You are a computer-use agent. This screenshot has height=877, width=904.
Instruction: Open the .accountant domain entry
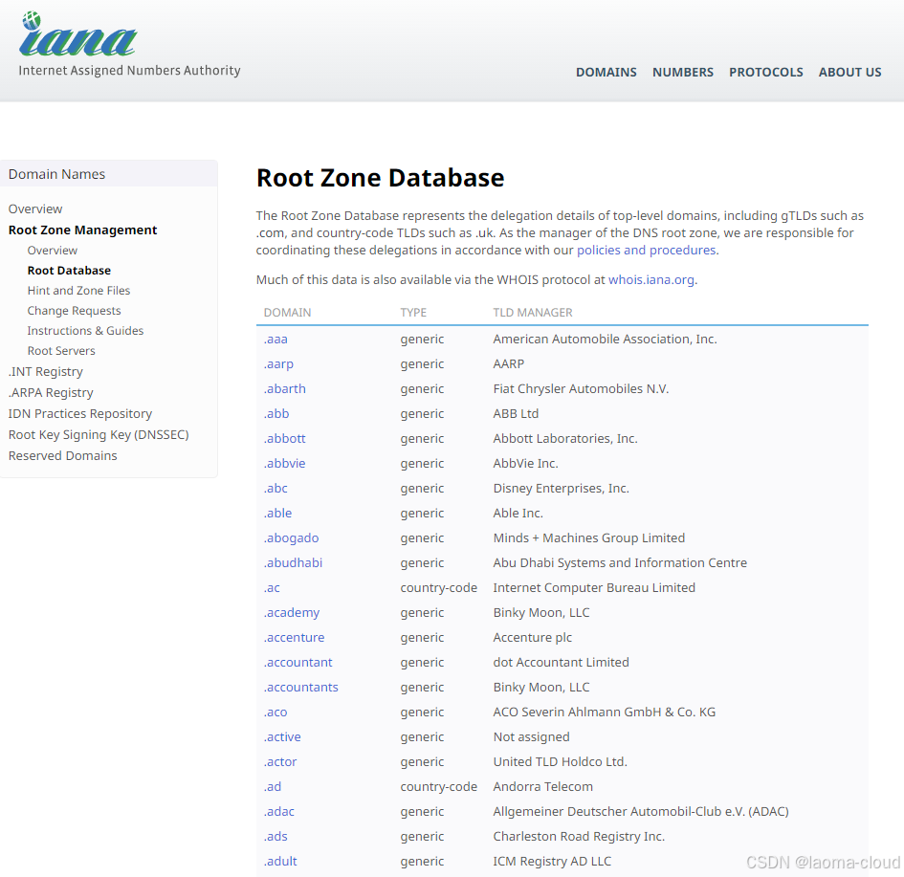pos(298,662)
